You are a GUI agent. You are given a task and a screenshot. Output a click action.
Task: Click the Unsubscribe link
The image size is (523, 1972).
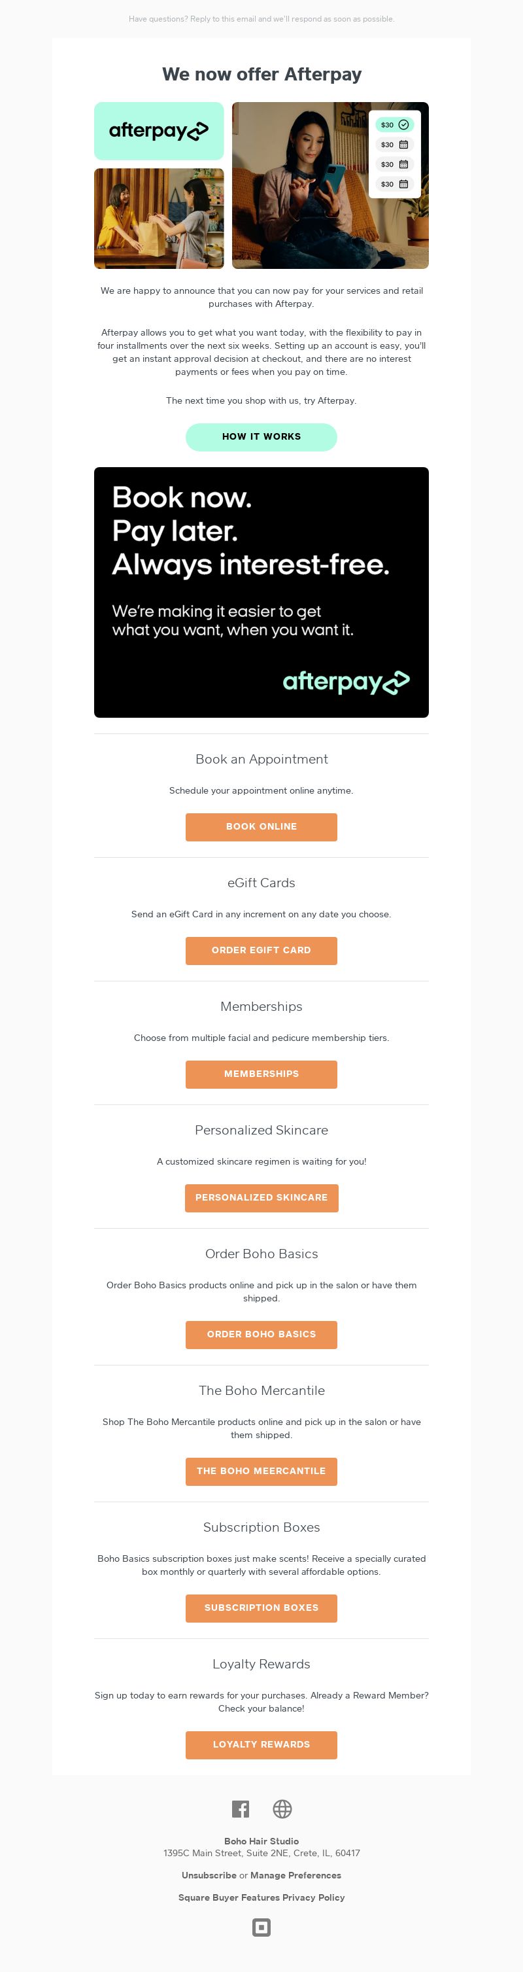pos(209,1875)
